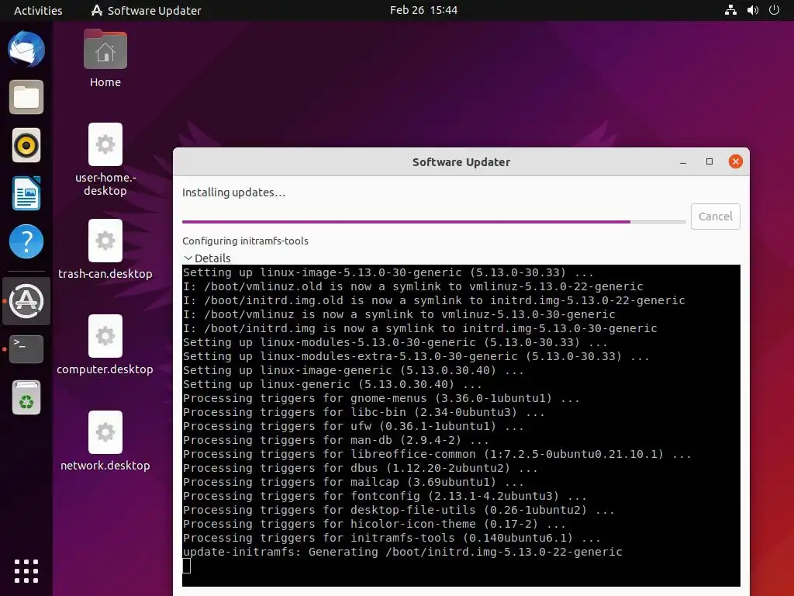
Task: Select network.desktop file icon
Action: (105, 442)
